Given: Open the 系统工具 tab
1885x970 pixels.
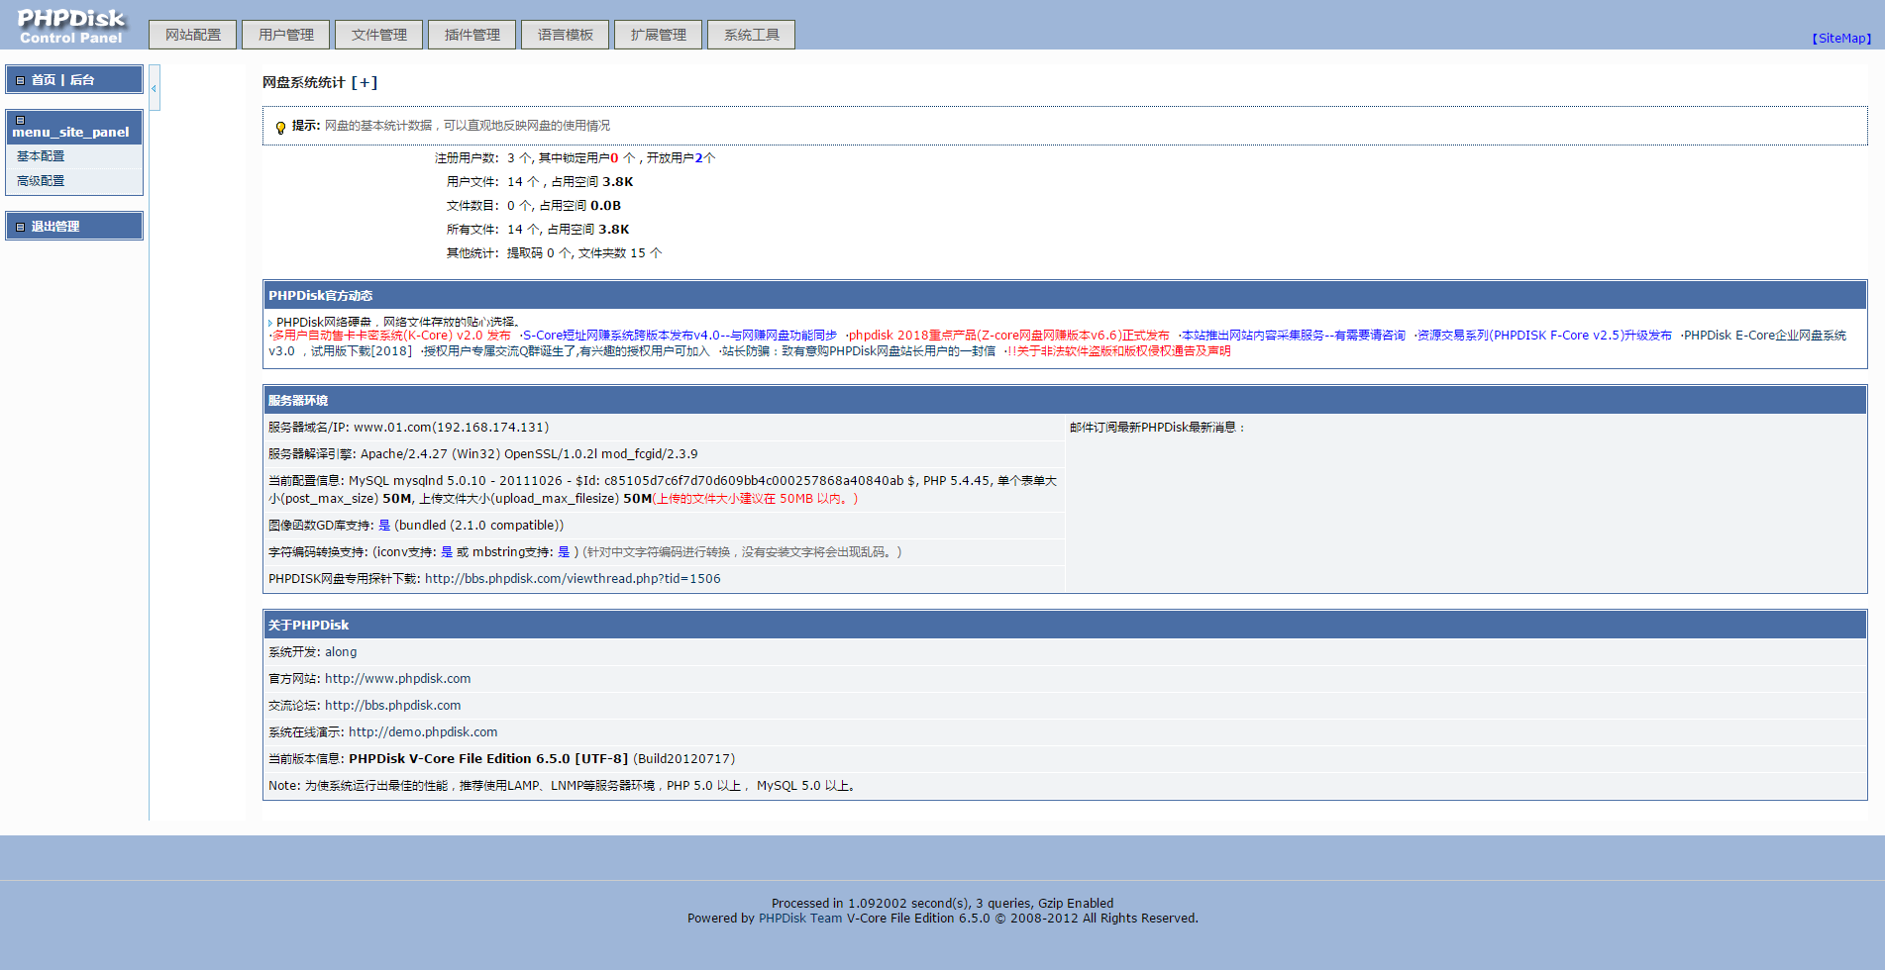Looking at the screenshot, I should pyautogui.click(x=752, y=35).
